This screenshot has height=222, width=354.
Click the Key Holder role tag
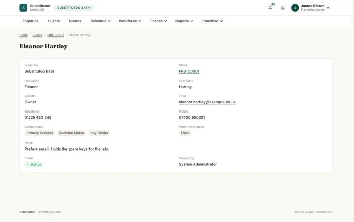tap(99, 133)
